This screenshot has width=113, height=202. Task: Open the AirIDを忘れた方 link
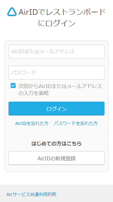pyautogui.click(x=32, y=123)
